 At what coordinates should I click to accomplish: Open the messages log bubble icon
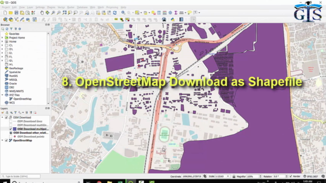[x=323, y=176]
